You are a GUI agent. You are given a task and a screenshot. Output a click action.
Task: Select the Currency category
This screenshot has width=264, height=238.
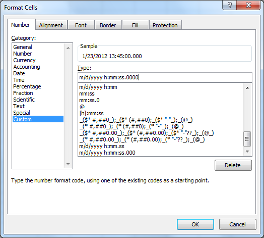(24, 60)
